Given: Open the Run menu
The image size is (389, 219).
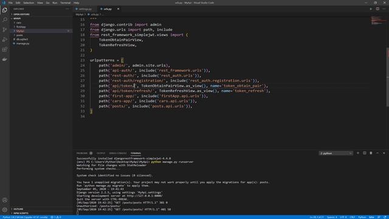Looking at the screenshot, I should click(55, 2).
